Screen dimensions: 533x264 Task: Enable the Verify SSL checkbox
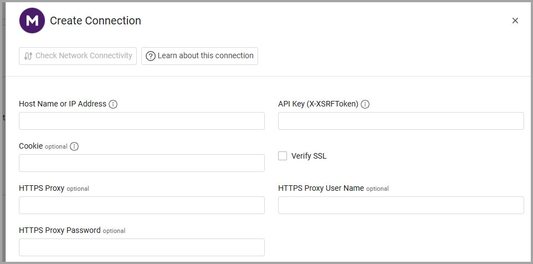click(283, 156)
